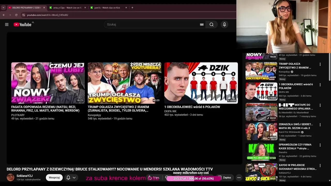
Task: Open the notification bell dropdown
Action: (x=71, y=177)
